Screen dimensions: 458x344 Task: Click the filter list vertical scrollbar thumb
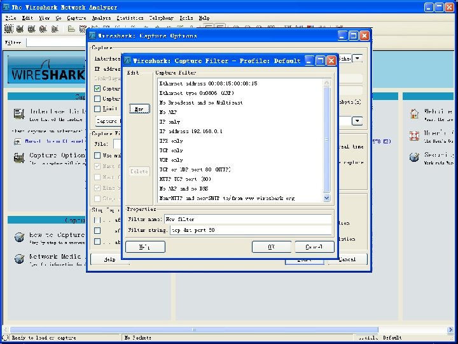326,140
